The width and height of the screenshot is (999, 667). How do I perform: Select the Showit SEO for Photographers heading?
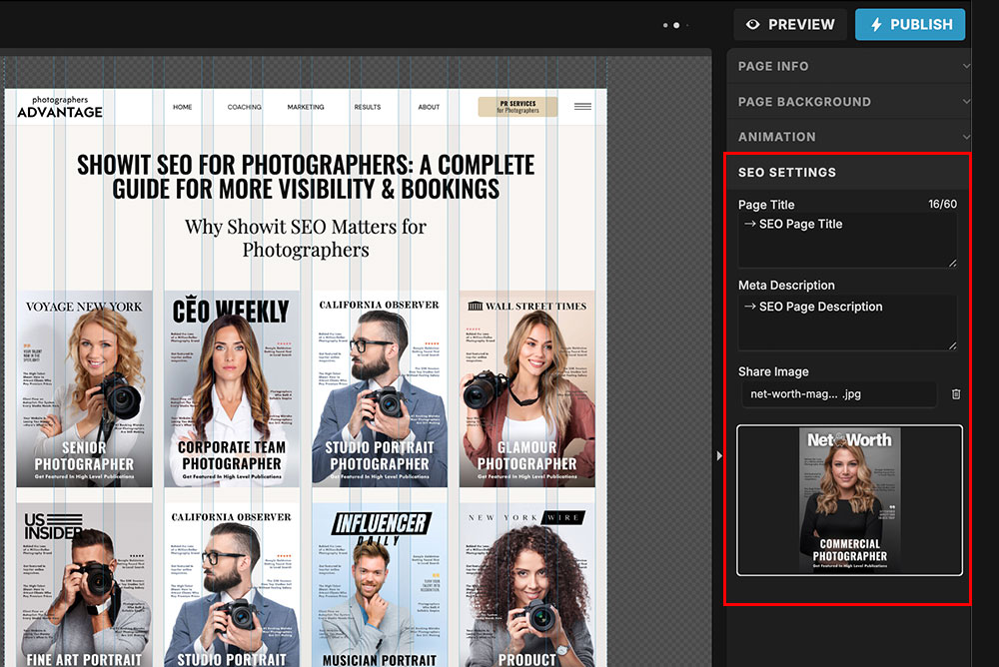click(x=306, y=177)
